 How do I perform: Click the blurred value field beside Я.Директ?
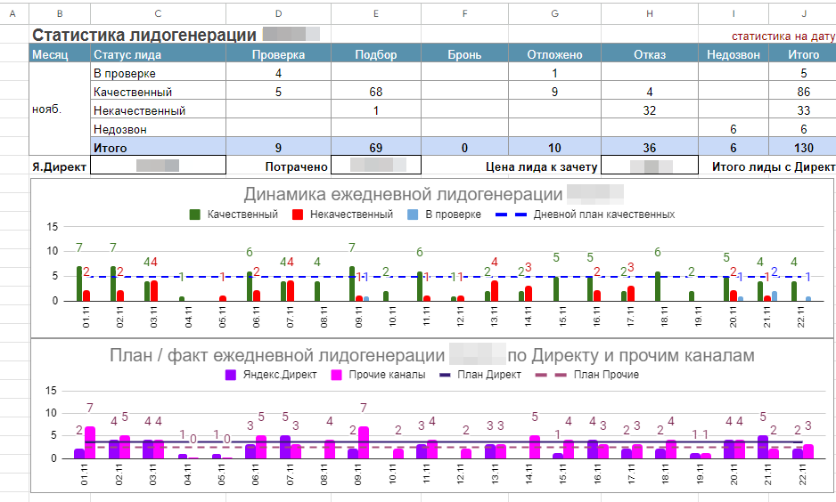coord(158,165)
